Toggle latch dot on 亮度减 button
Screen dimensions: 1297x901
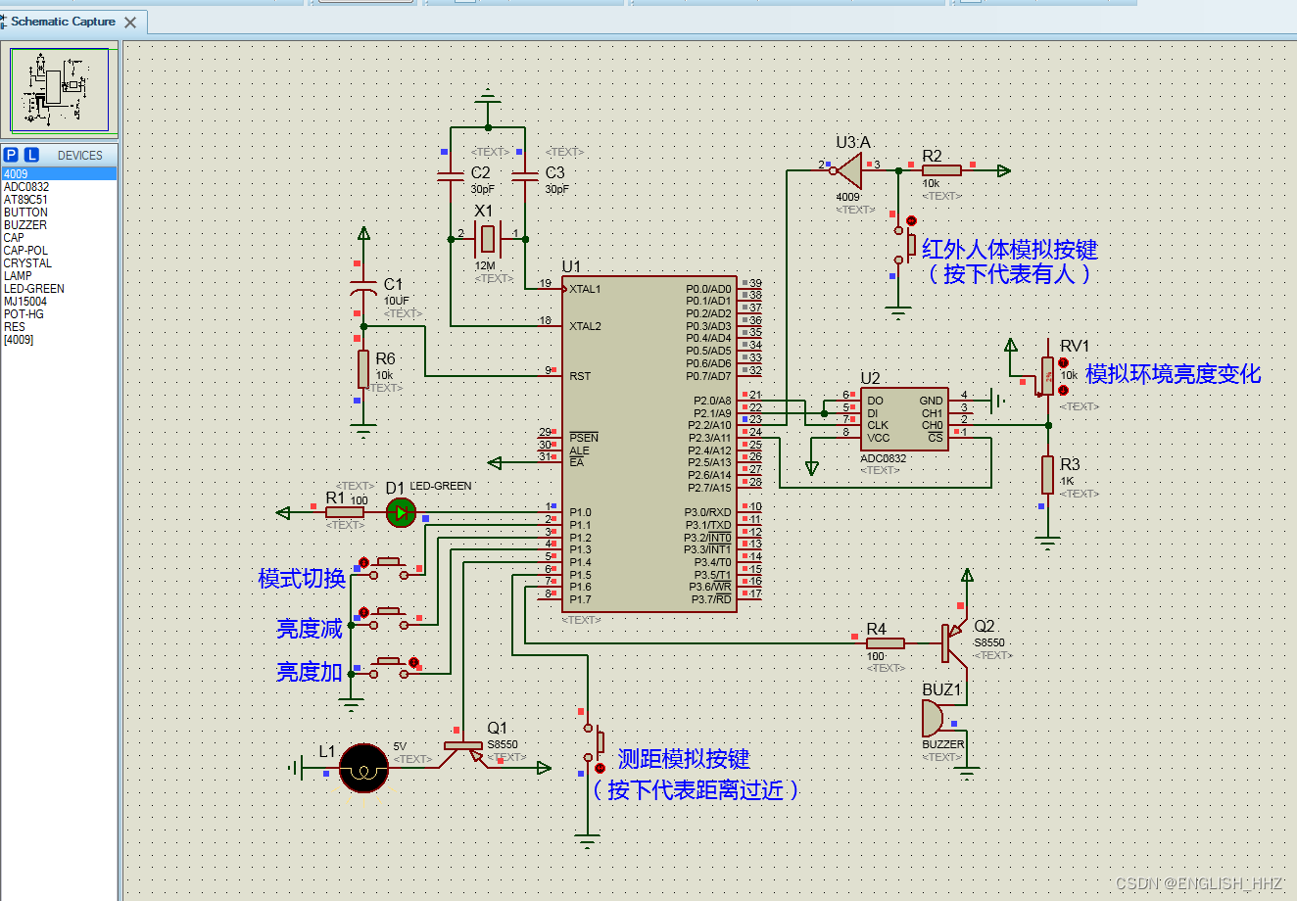363,612
